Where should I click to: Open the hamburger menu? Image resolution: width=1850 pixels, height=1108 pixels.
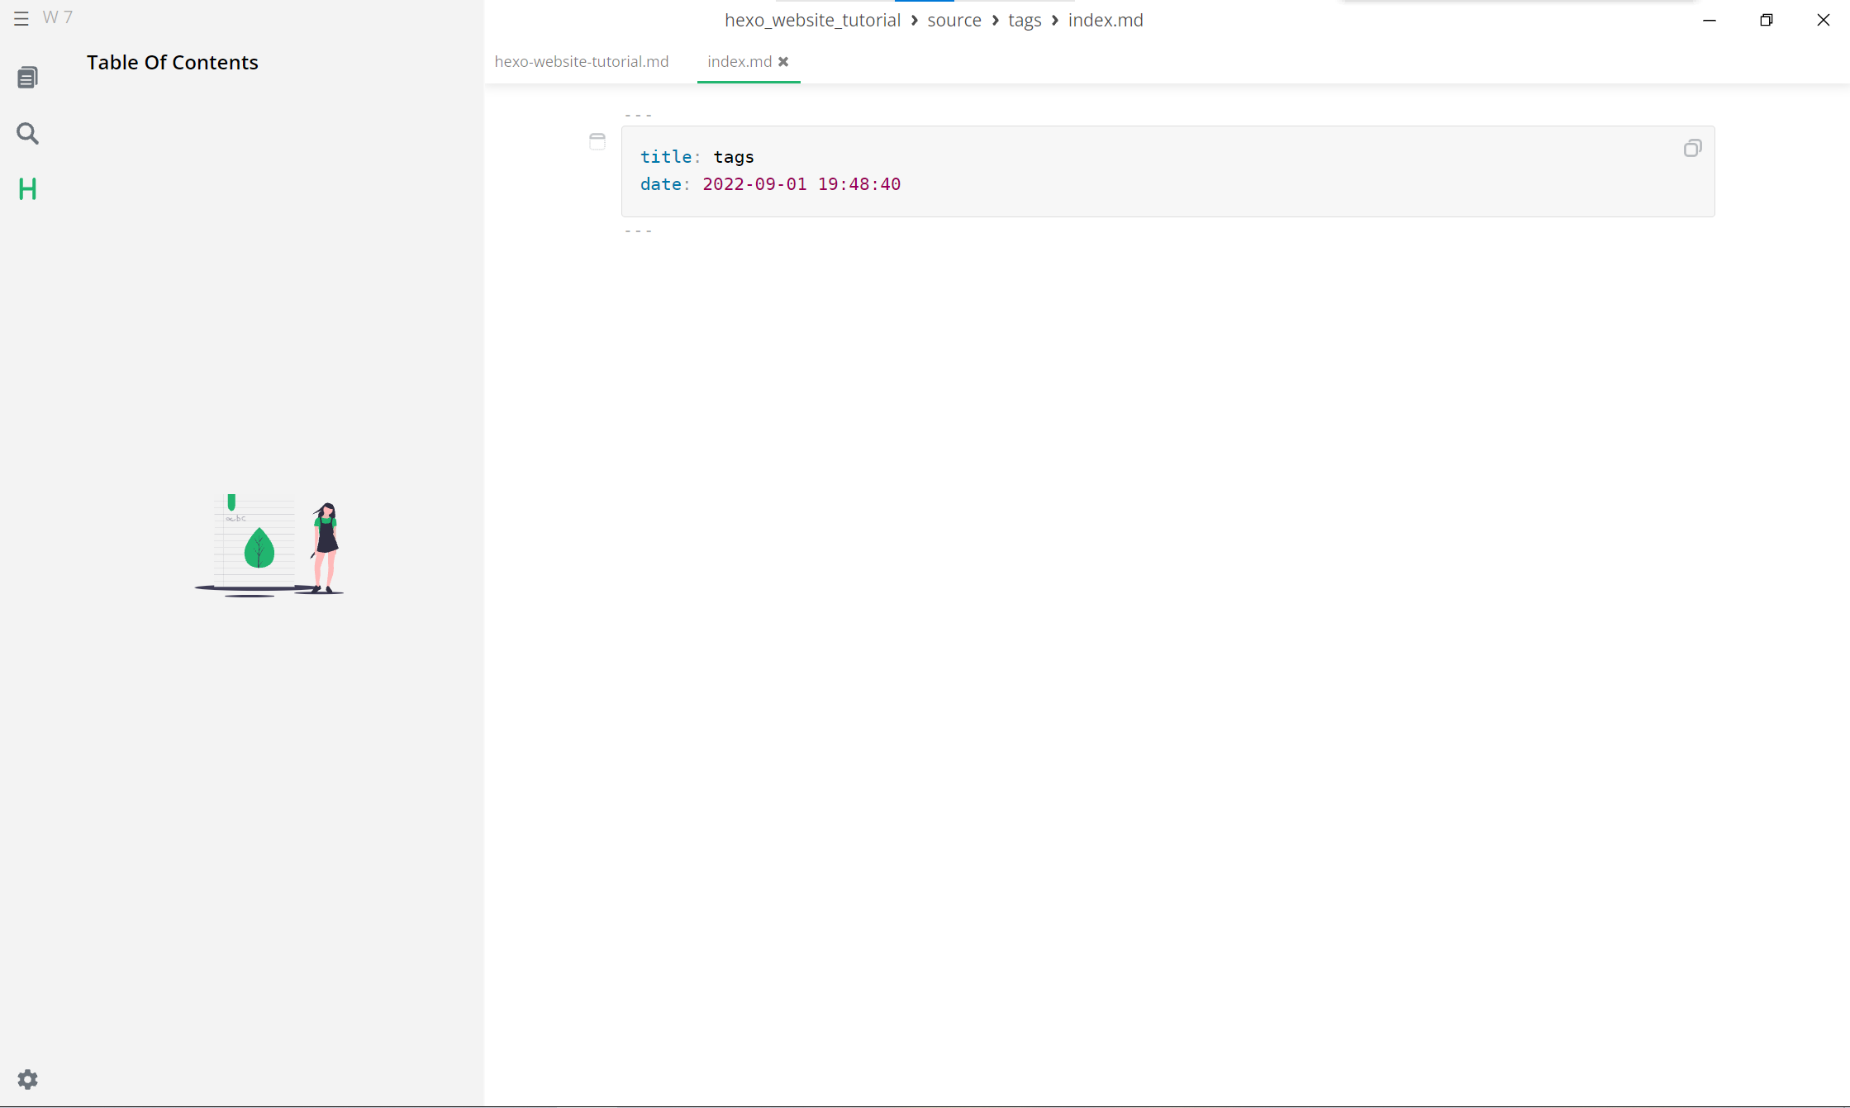(21, 18)
